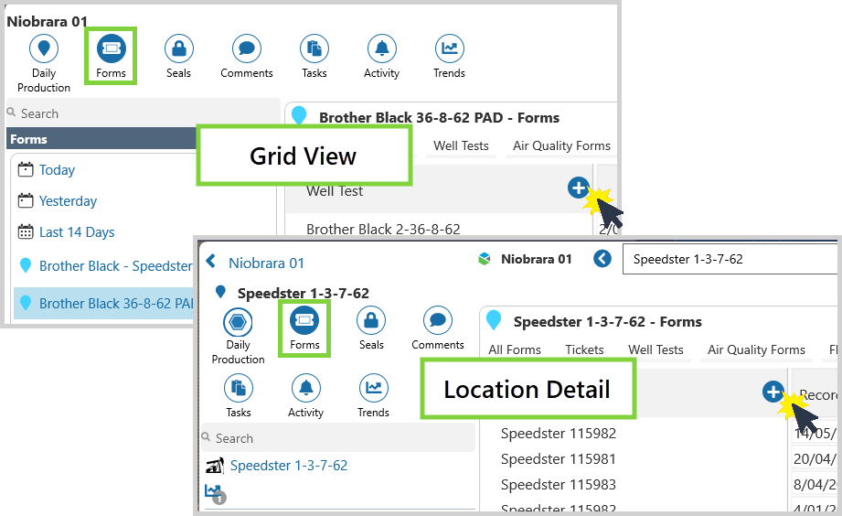Open the Speedster 1-3-7-62 location box
The image size is (842, 516).
pyautogui.click(x=731, y=259)
